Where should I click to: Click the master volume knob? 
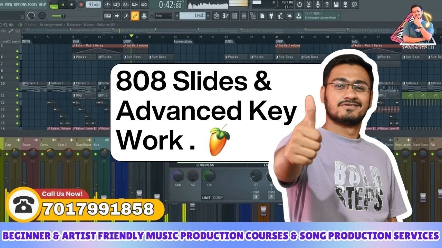tap(31, 16)
